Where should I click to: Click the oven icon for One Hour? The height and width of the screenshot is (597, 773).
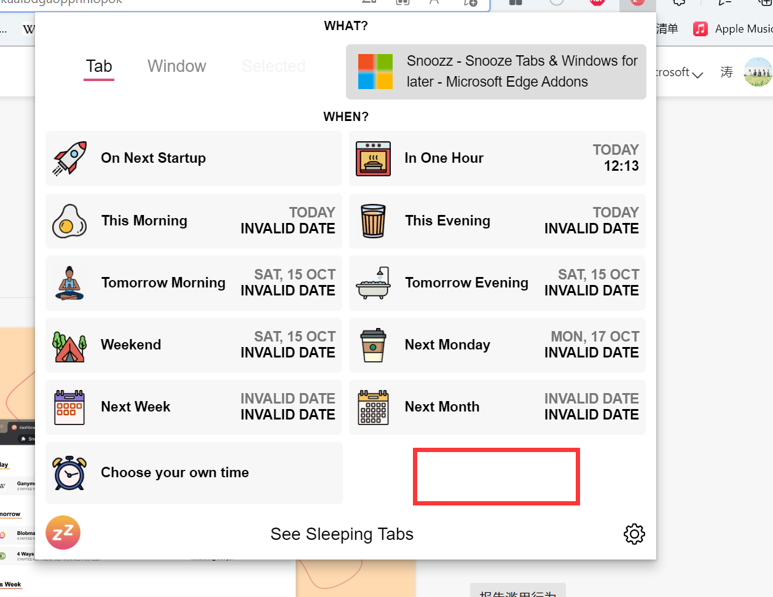click(373, 158)
